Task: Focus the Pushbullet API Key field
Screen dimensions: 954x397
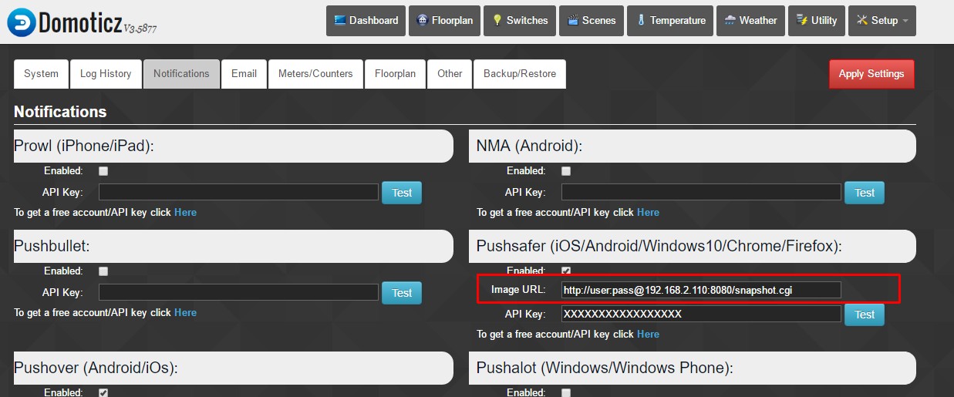Action: click(x=238, y=292)
